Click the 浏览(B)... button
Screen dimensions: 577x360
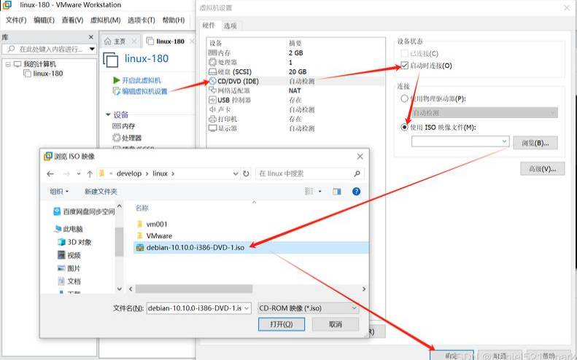point(535,143)
